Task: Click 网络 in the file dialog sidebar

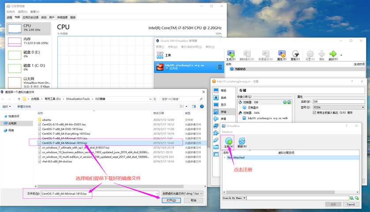Action: pyautogui.click(x=11, y=130)
